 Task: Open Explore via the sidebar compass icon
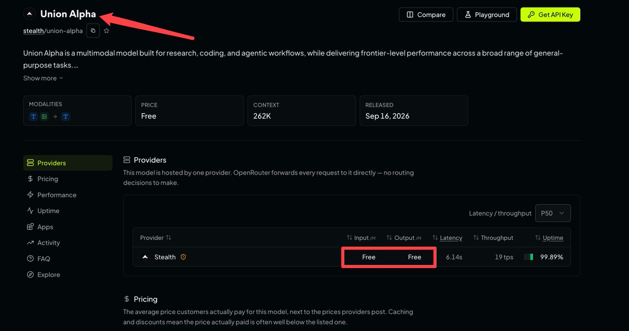click(30, 275)
